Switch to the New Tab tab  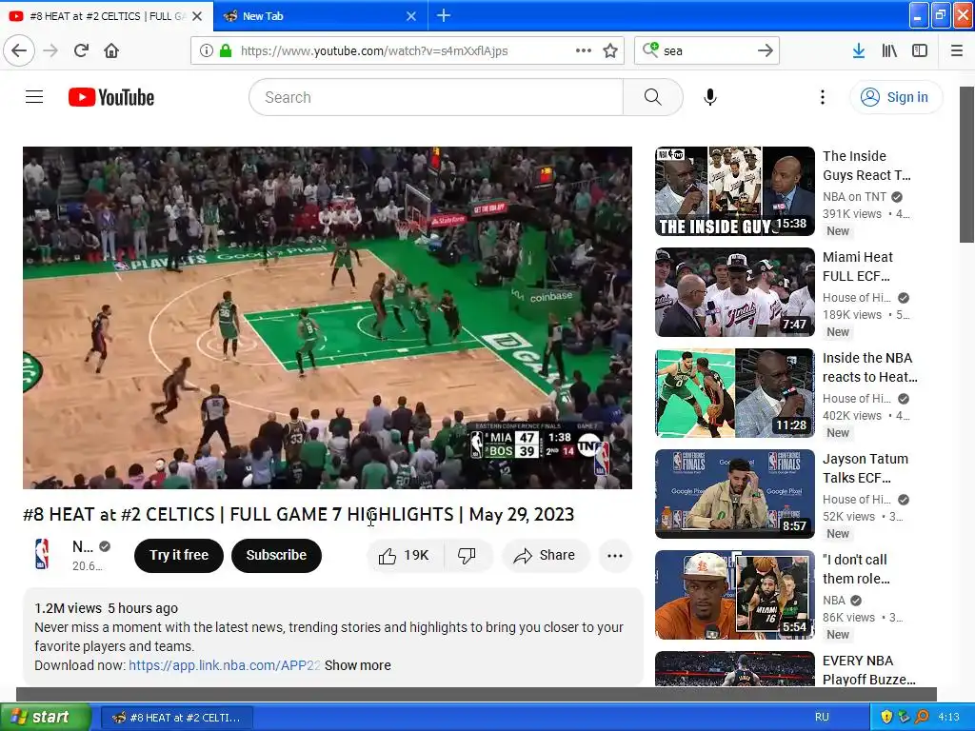(x=320, y=16)
